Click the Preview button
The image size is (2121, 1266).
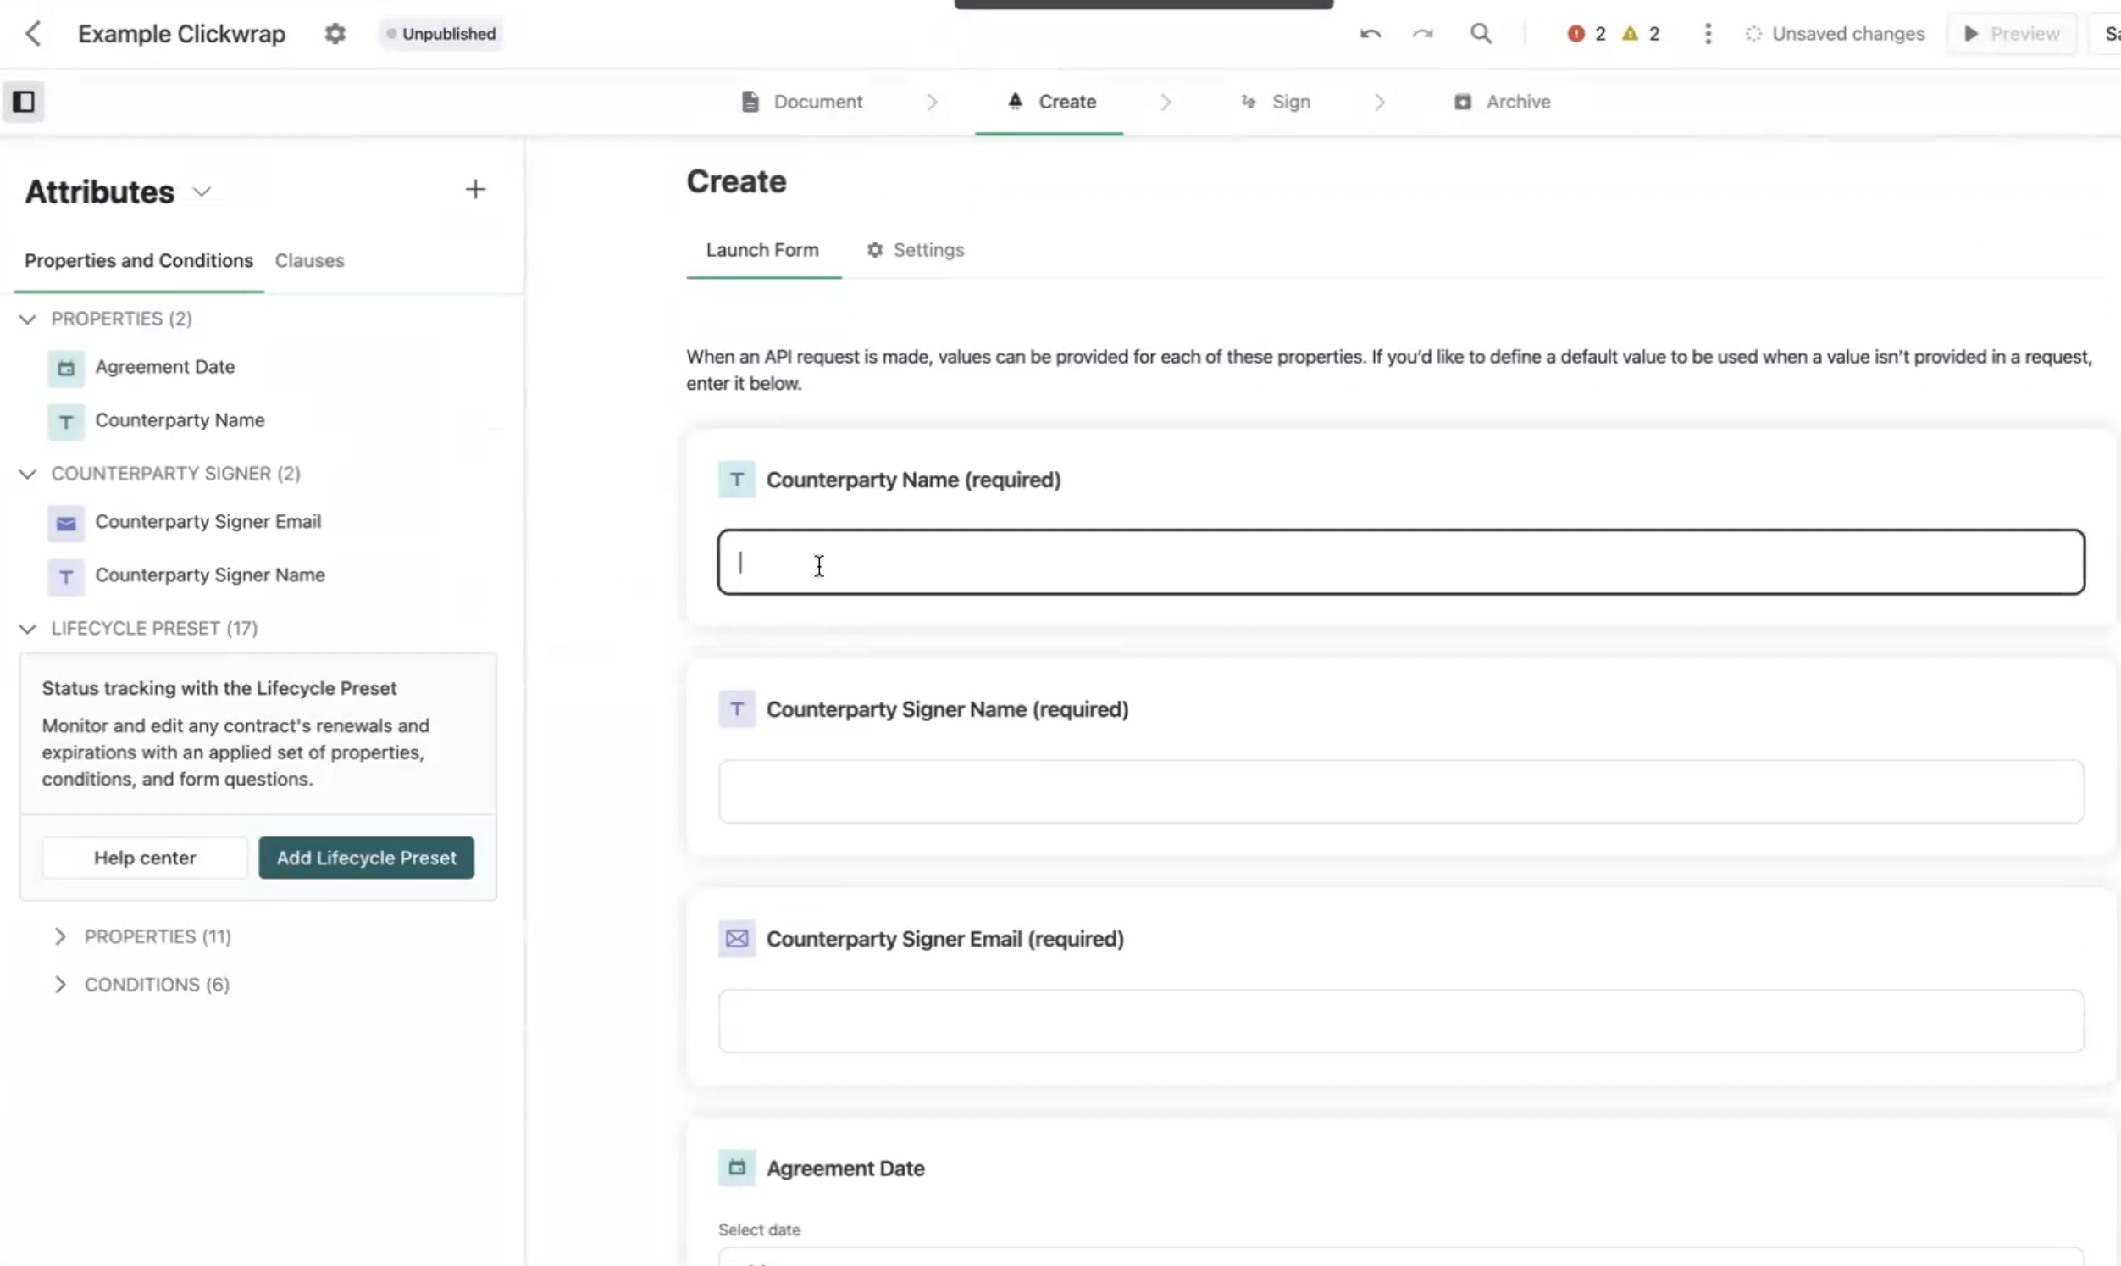(2012, 34)
